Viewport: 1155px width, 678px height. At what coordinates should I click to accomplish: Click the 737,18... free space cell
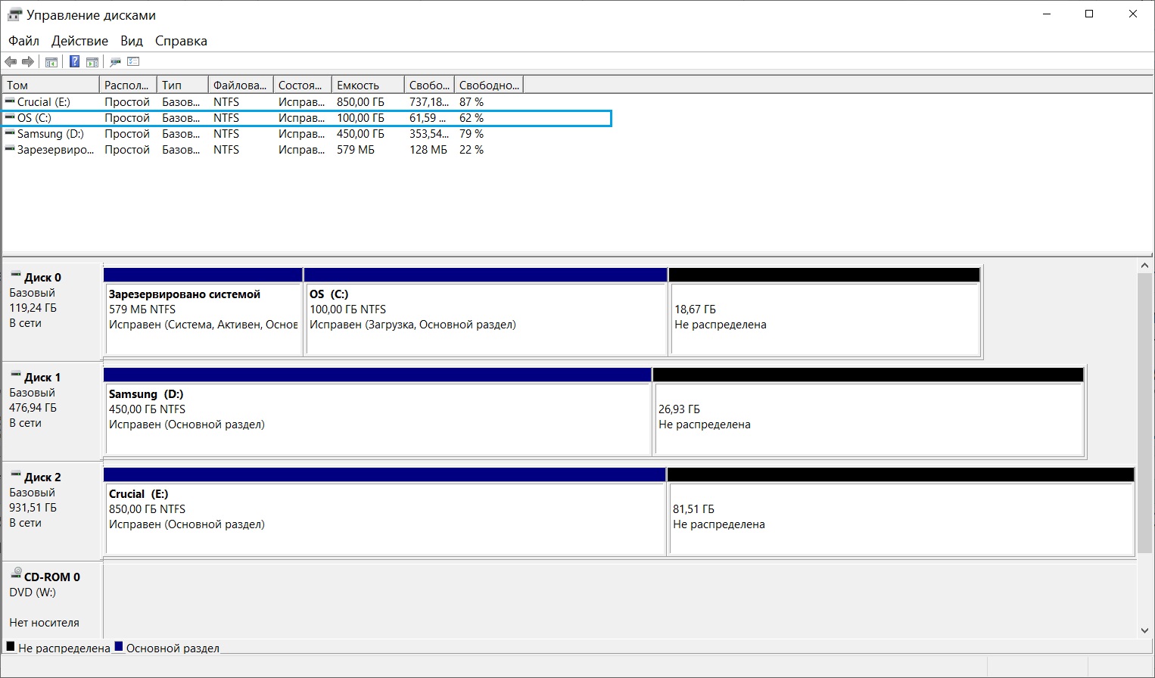pyautogui.click(x=429, y=102)
